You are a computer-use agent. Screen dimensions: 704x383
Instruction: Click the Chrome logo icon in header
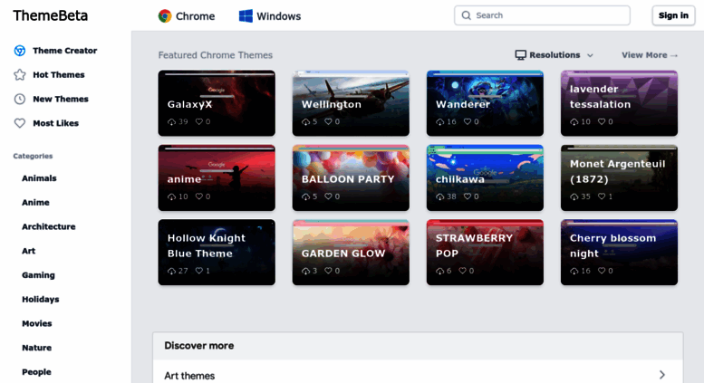click(165, 16)
